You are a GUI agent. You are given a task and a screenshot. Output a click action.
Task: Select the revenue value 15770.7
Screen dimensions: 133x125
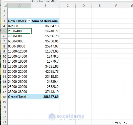pyautogui.click(x=45, y=61)
